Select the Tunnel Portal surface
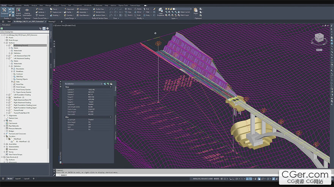Screen dimensions: 334x187 pos(19,110)
